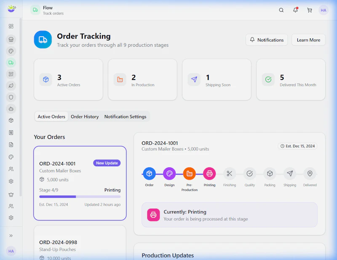
Task: Switch to Active Orders tab
Action: point(51,117)
